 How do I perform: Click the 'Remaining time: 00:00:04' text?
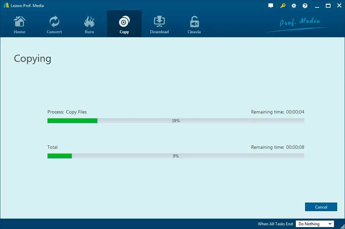[278, 112]
